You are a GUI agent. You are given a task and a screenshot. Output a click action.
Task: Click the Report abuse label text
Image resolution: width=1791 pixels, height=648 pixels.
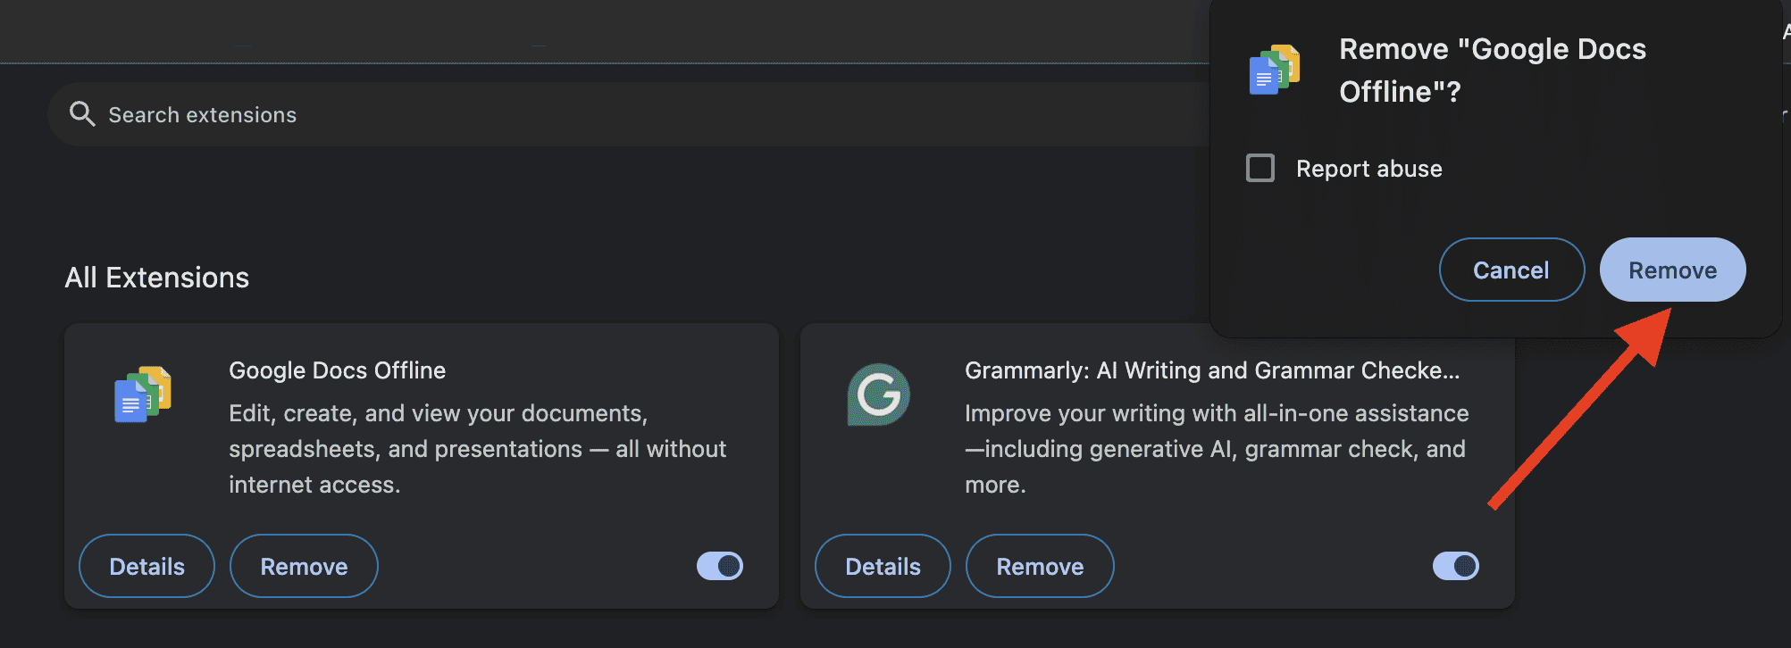(x=1368, y=169)
